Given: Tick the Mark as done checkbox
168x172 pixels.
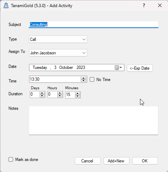Looking at the screenshot, I should (11, 160).
